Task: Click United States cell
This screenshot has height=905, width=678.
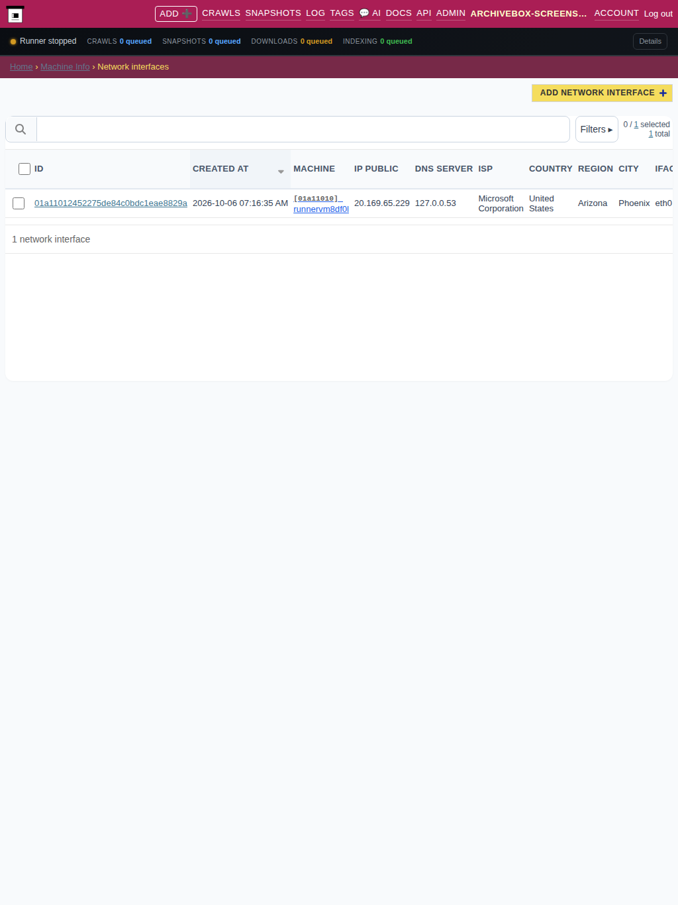Action: pos(542,203)
